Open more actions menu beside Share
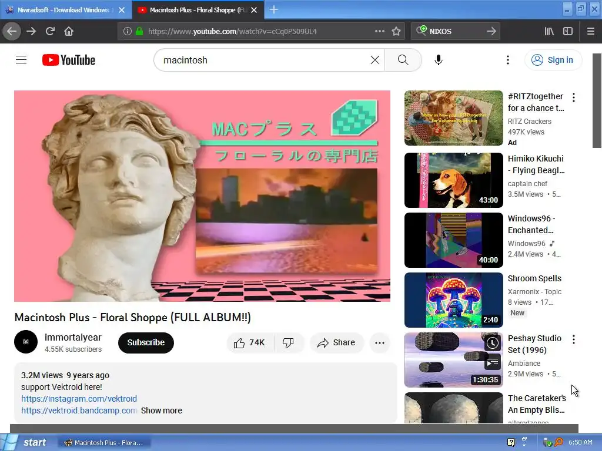The image size is (602, 451). [x=380, y=342]
